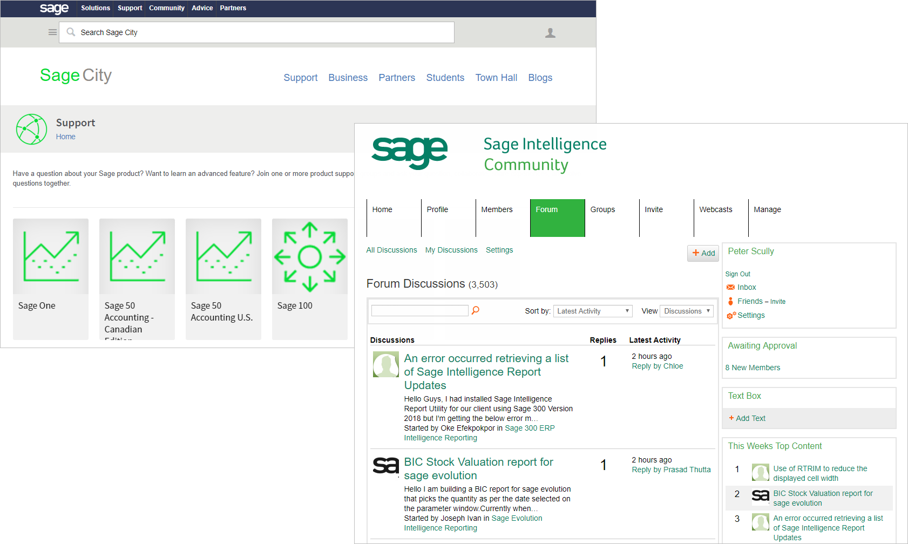Click the user profile icon

[550, 33]
